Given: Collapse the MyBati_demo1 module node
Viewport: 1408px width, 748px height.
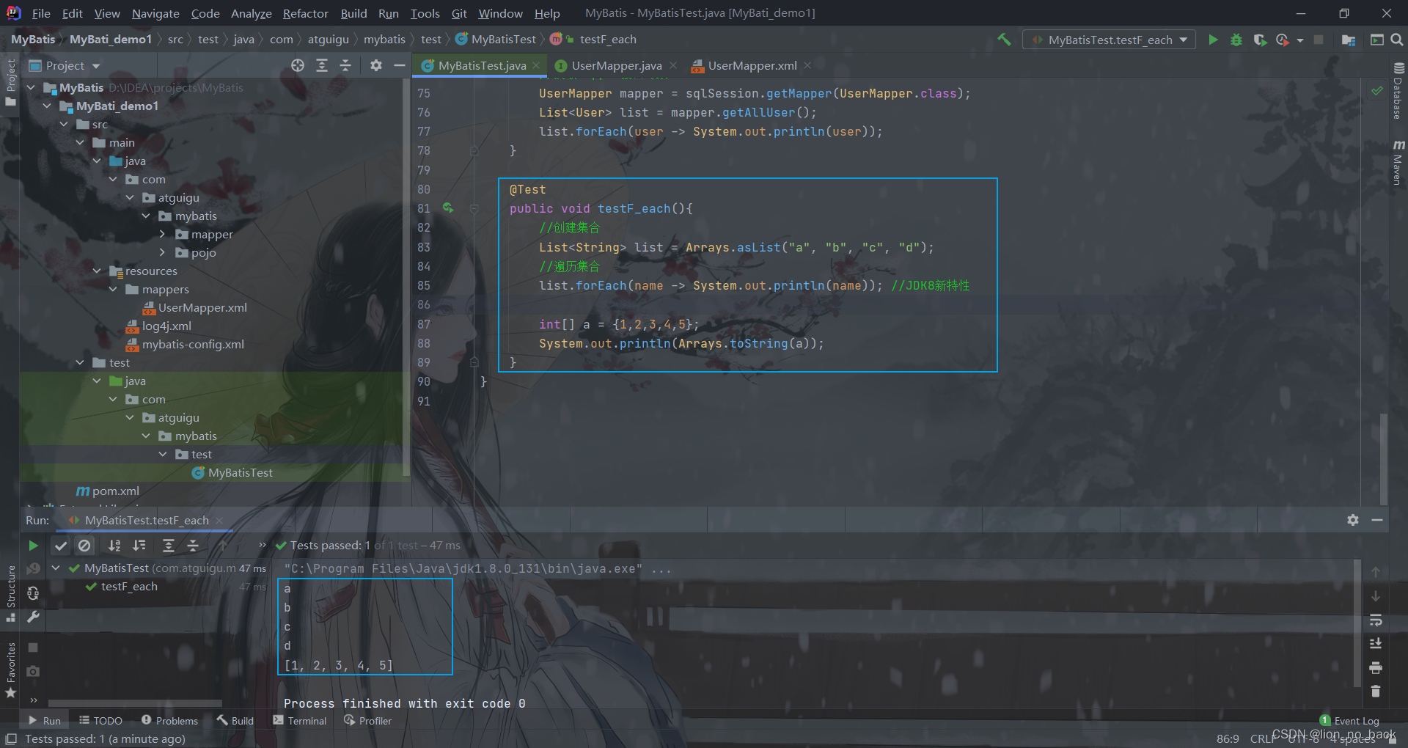Looking at the screenshot, I should [x=47, y=106].
